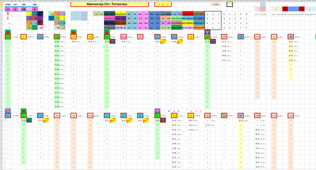Click the pink heart above cell 17
The image size is (316, 170).
click(x=158, y=111)
